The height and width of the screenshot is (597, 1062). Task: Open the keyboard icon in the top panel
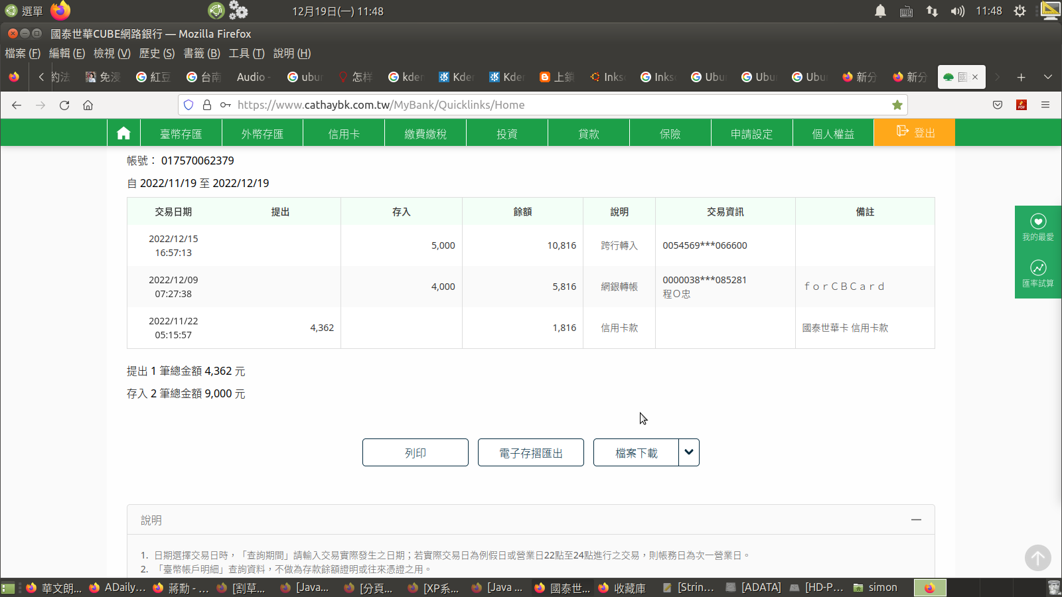pos(906,11)
